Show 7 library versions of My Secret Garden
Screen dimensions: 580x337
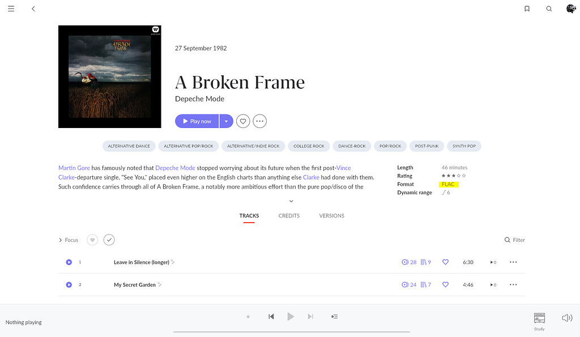(426, 285)
